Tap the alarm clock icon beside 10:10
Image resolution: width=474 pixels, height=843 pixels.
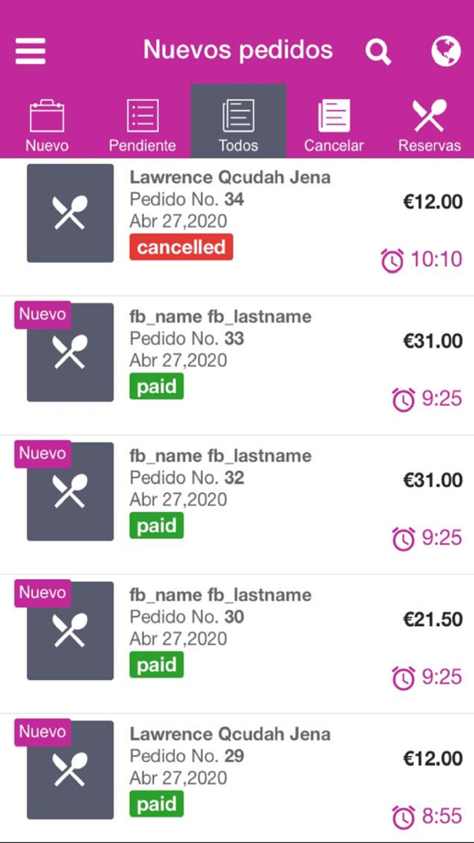pos(392,260)
